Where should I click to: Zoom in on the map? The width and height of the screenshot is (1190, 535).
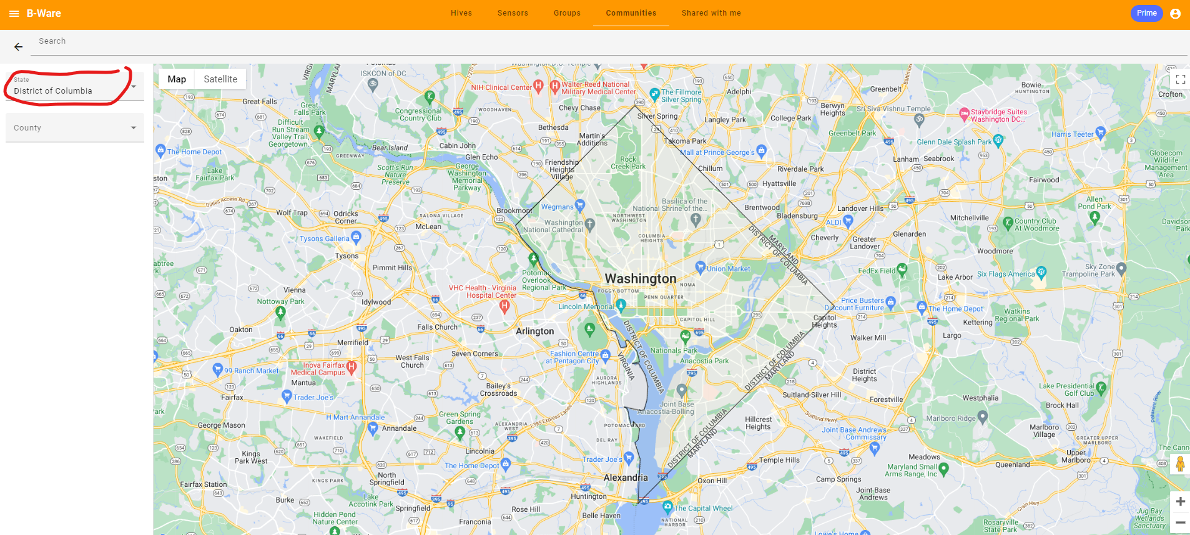(1180, 501)
